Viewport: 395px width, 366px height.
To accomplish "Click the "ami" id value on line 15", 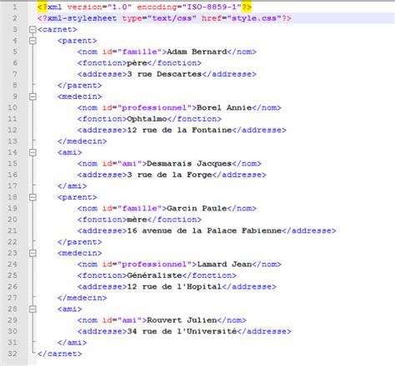I will pos(129,164).
